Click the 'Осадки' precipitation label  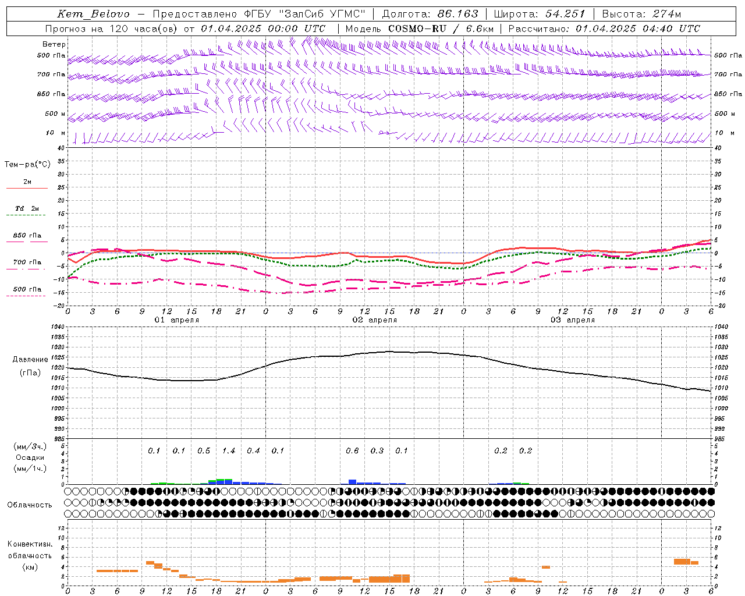(30, 457)
